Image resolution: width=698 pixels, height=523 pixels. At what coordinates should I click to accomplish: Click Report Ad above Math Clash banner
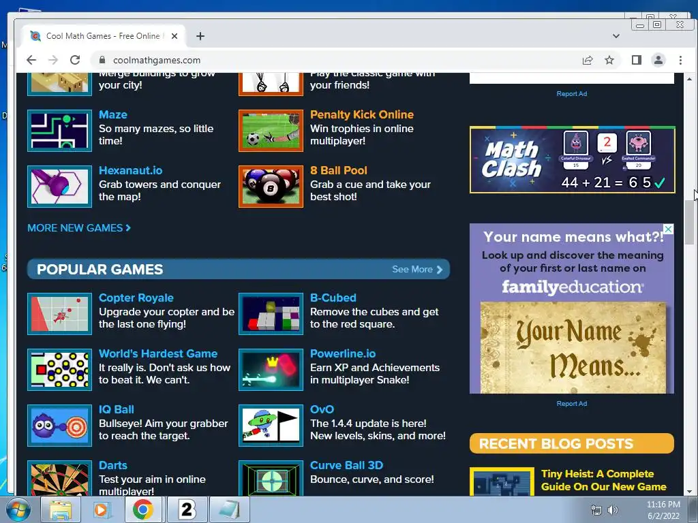(x=572, y=94)
